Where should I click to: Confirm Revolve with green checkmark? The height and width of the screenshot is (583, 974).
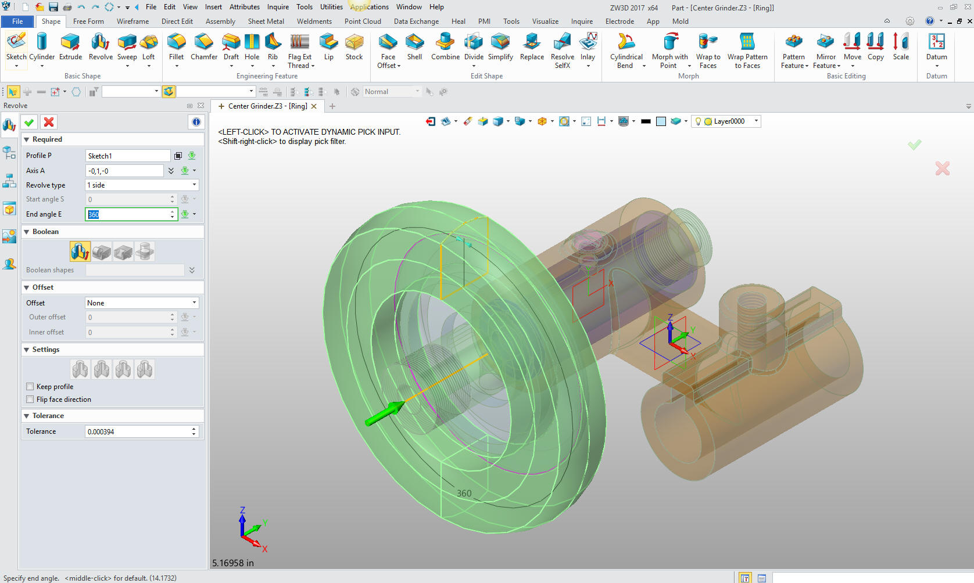coord(29,122)
